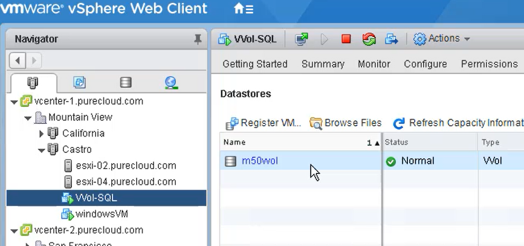The height and width of the screenshot is (246, 524).
Task: Expand the California cluster node
Action: pos(42,134)
